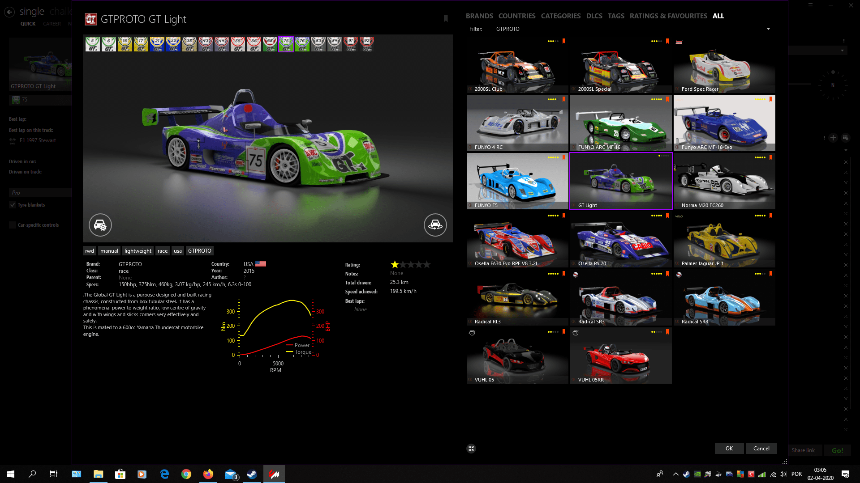
Task: Click the lightweight tag
Action: point(138,251)
